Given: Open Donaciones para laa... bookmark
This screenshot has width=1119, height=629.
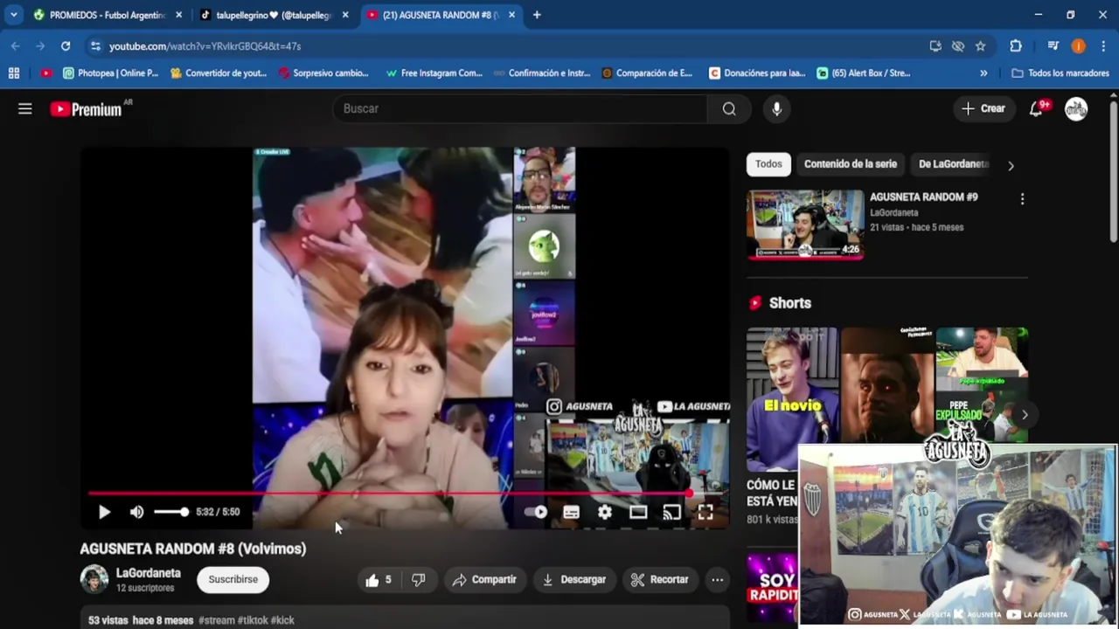Looking at the screenshot, I should [757, 73].
